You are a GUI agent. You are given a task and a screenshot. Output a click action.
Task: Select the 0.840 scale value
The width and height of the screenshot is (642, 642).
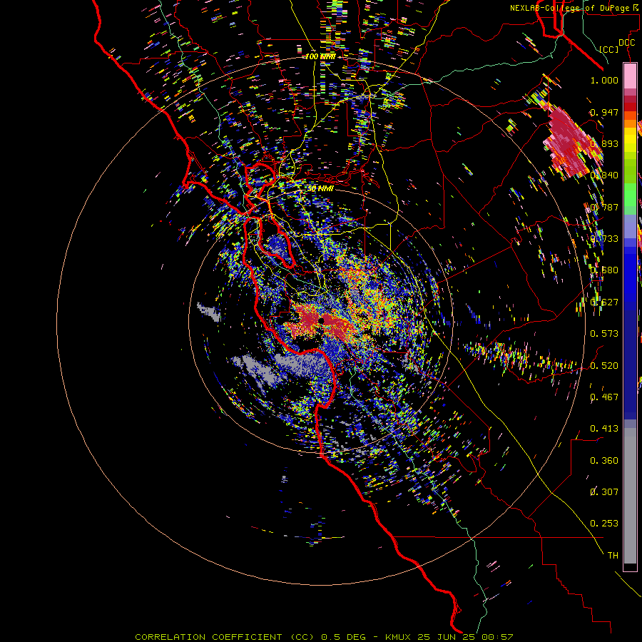click(x=604, y=175)
